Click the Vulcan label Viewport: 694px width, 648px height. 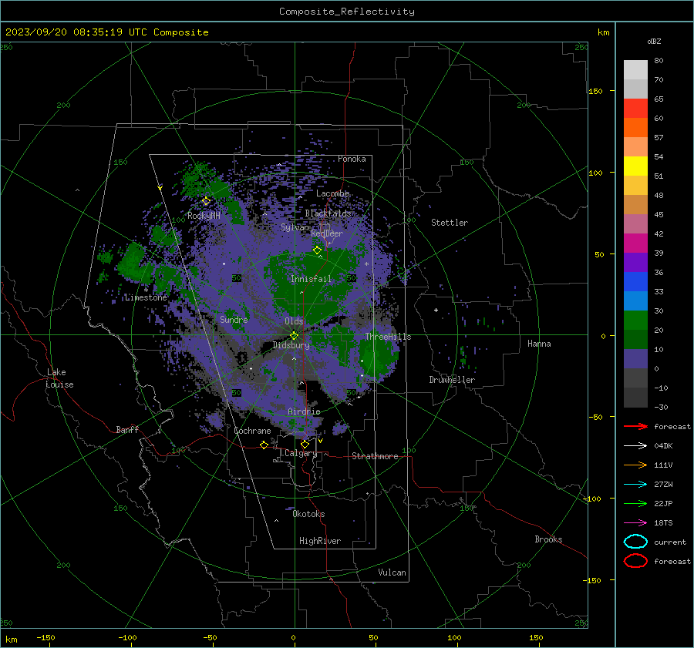coord(392,572)
